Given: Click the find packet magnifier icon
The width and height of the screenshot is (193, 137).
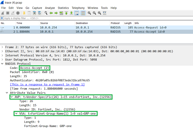Looking at the screenshot, I should (x=46, y=13).
